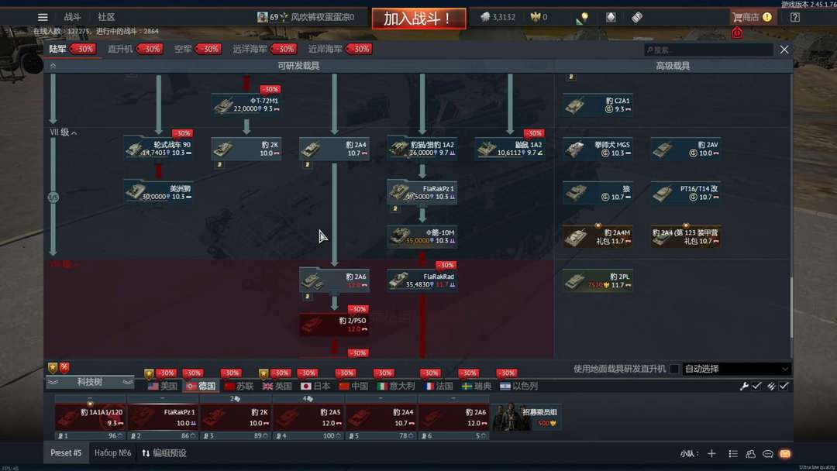
Task: Open the squad list icon
Action: pos(733,453)
